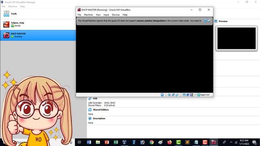Viewport: 260px width, 146px height.
Task: Open the Machine menu in EHCP MASTER window
Action: click(x=89, y=15)
